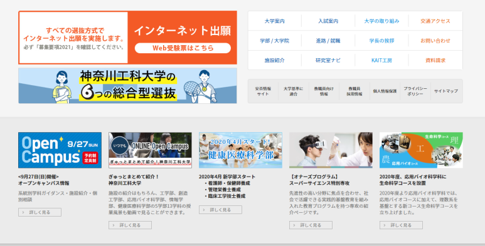Image resolution: width=485 pixels, height=246 pixels.
Task: Open 資料請求 link
Action: coord(435,60)
